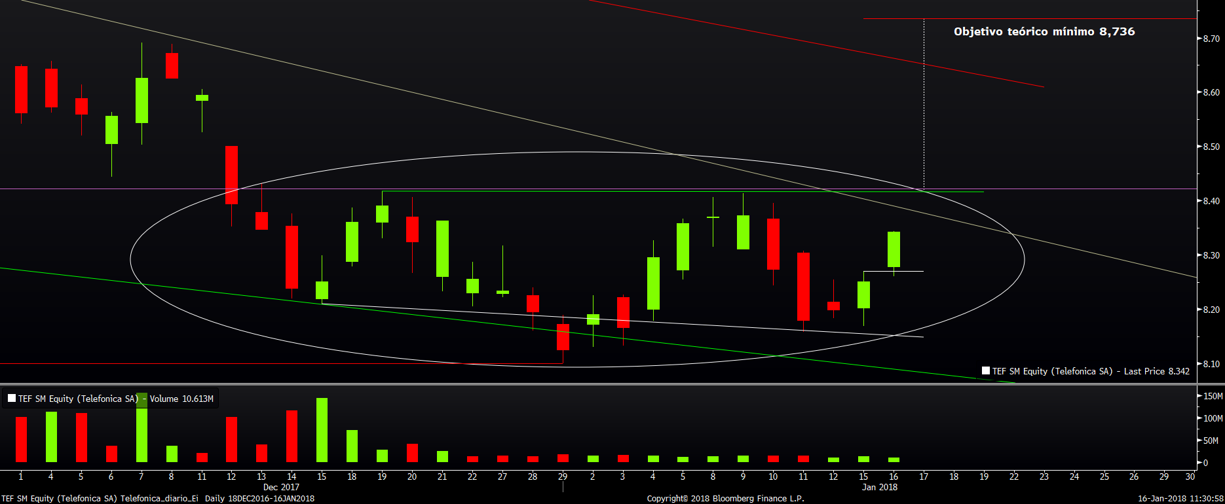Click the date label 17 on the time axis
1225x504 pixels.
coord(924,477)
